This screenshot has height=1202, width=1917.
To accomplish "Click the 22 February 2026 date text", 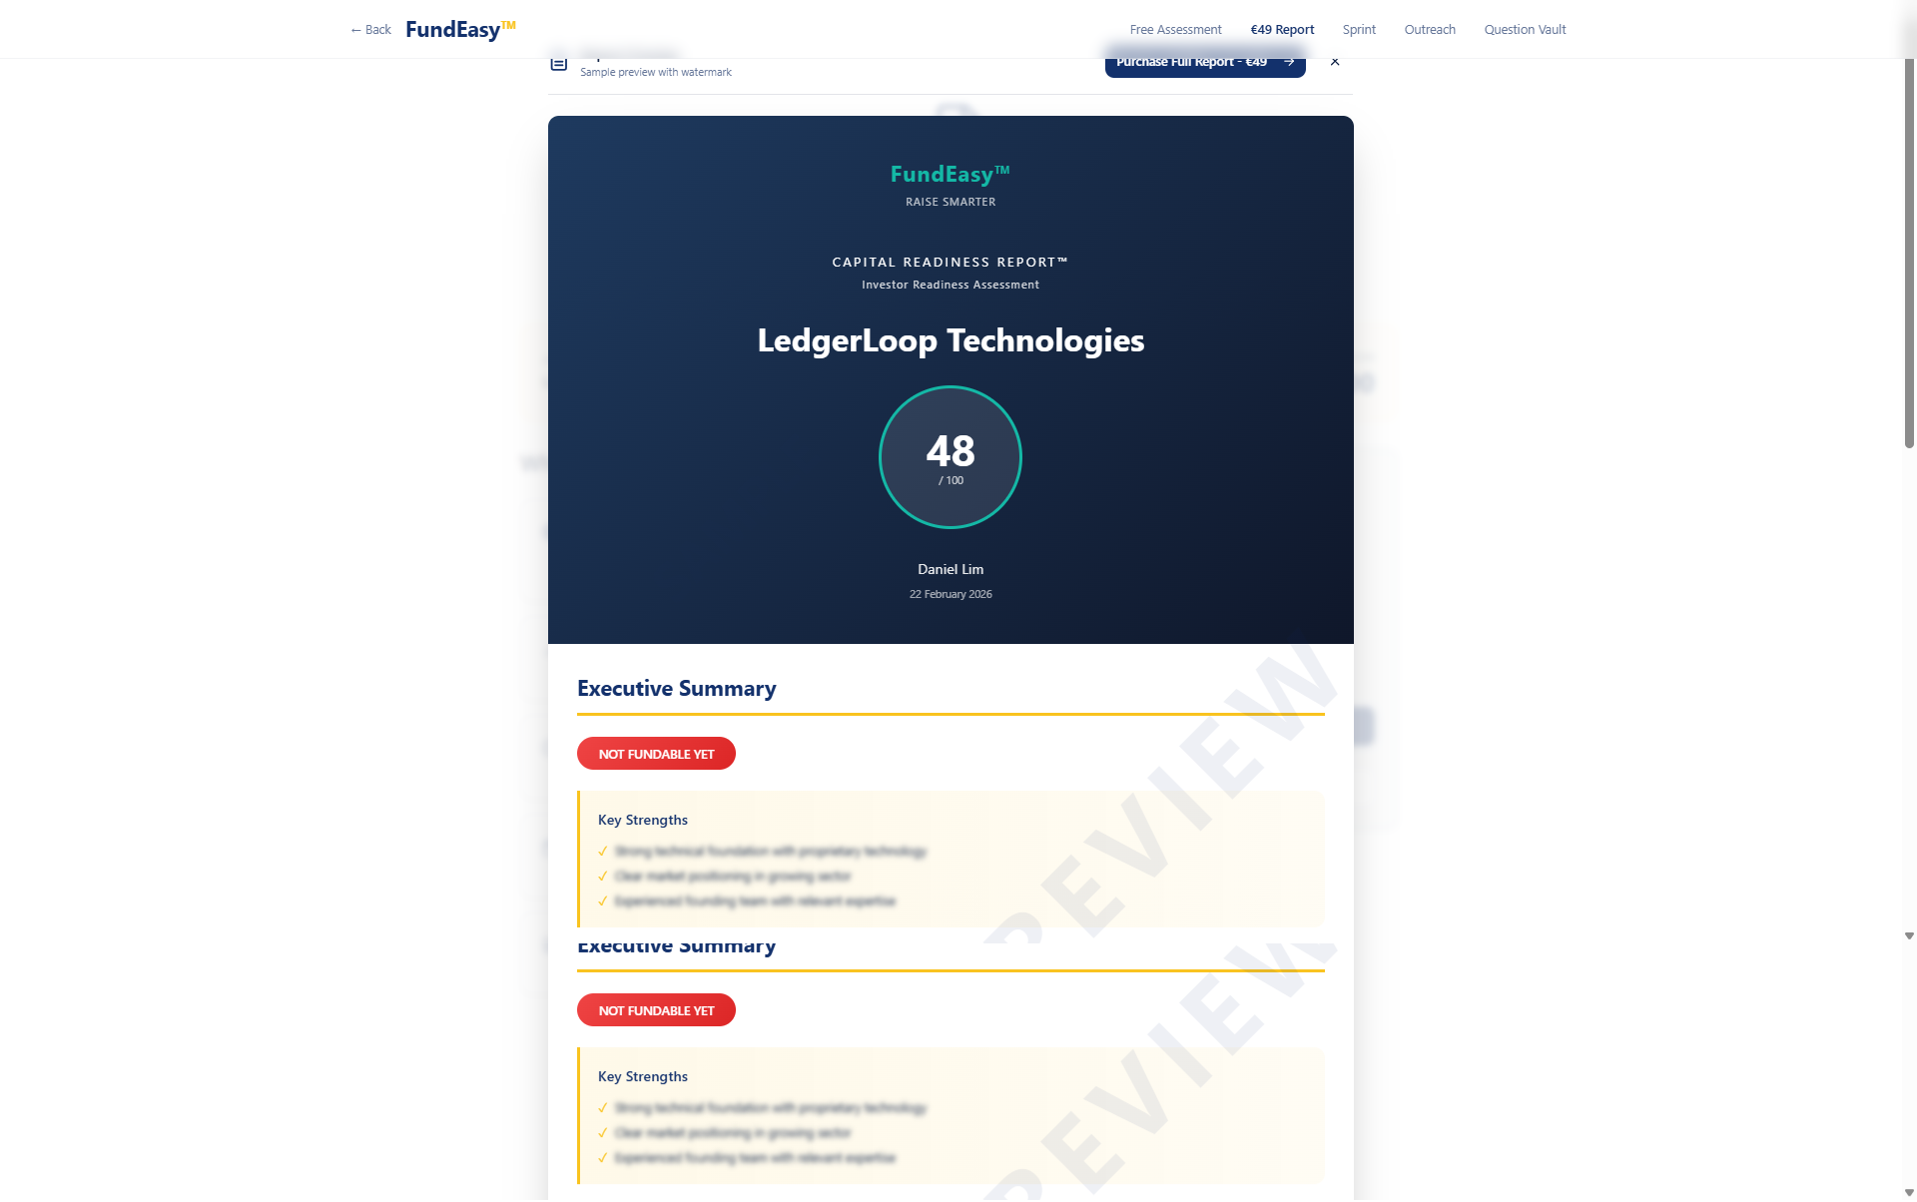I will coord(950,594).
